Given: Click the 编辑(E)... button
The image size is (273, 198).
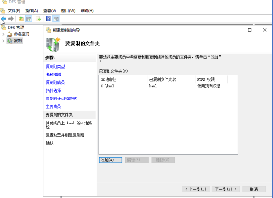Looking at the screenshot, I should (x=137, y=160).
